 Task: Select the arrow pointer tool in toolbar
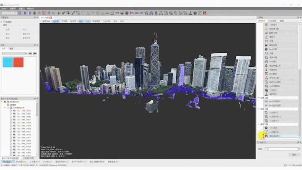59,13
